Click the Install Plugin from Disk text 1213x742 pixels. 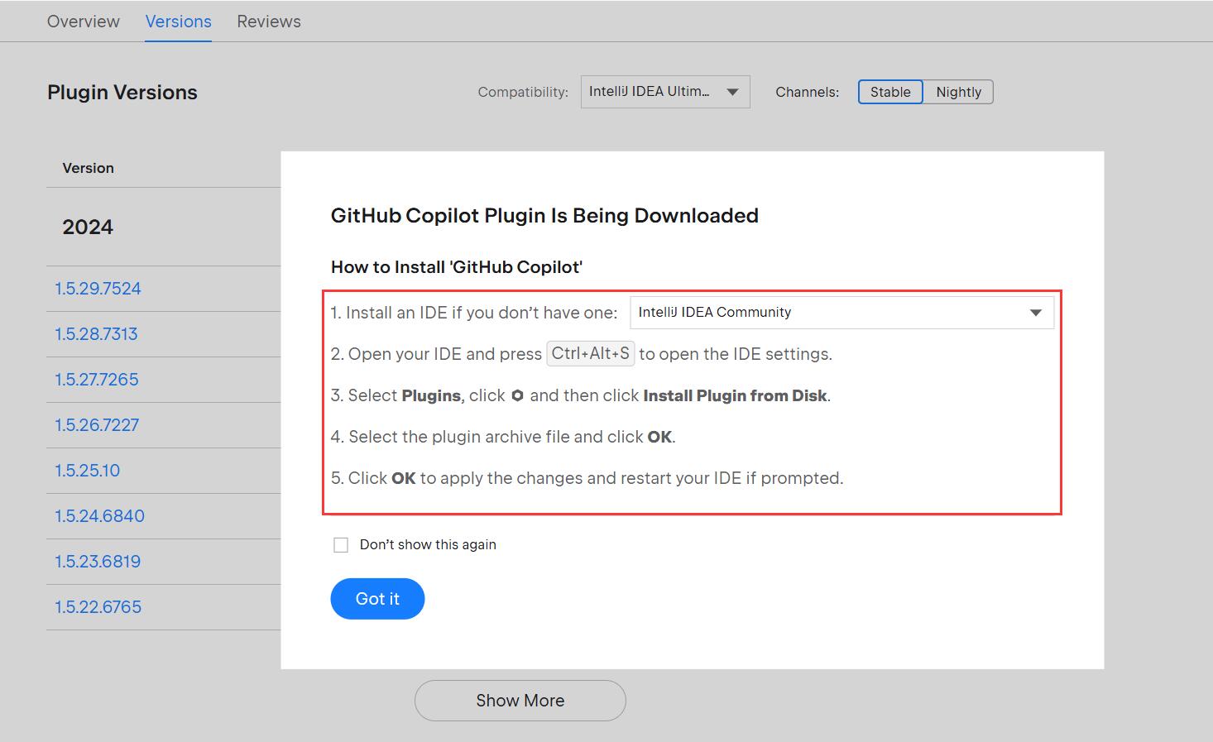click(x=735, y=395)
